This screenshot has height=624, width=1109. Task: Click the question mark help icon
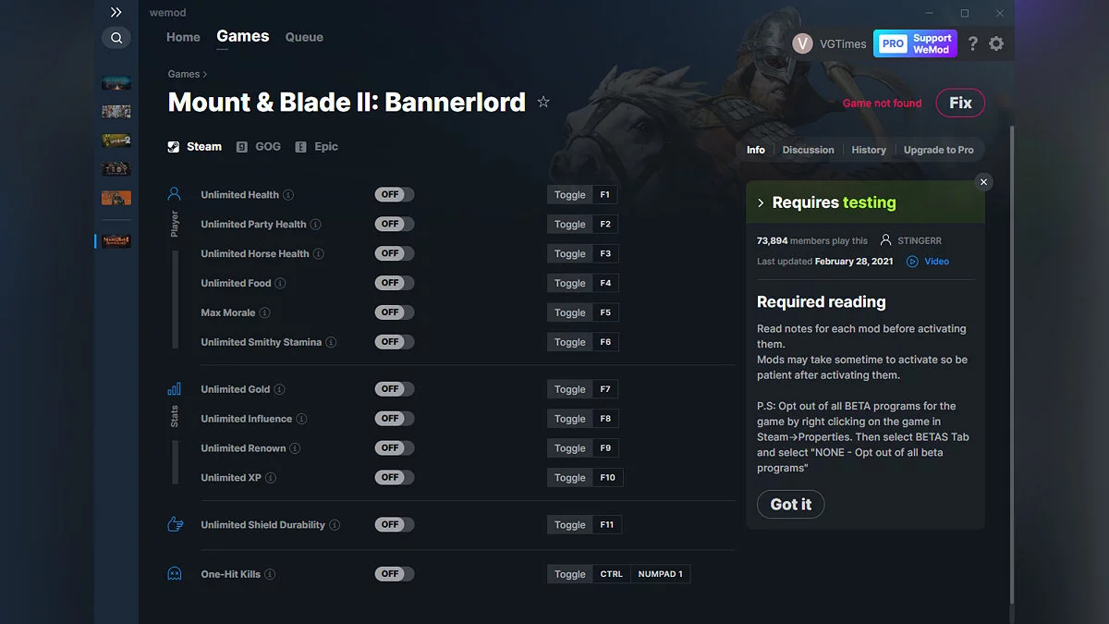(x=972, y=43)
